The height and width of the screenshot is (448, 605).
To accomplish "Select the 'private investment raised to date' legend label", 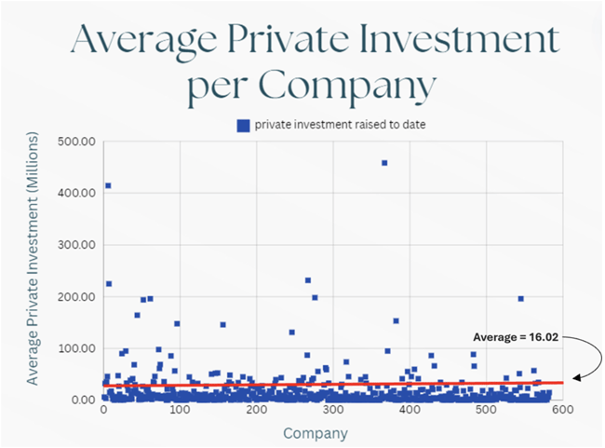I will 333,125.
